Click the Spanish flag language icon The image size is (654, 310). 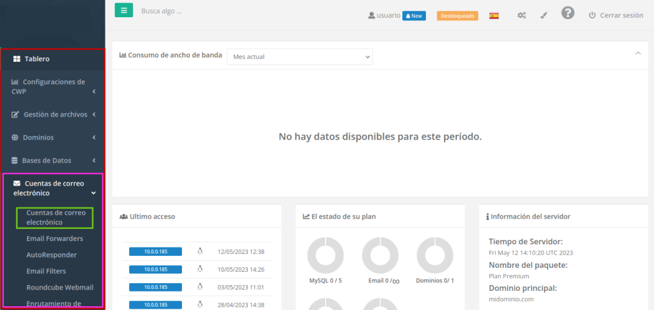[494, 15]
